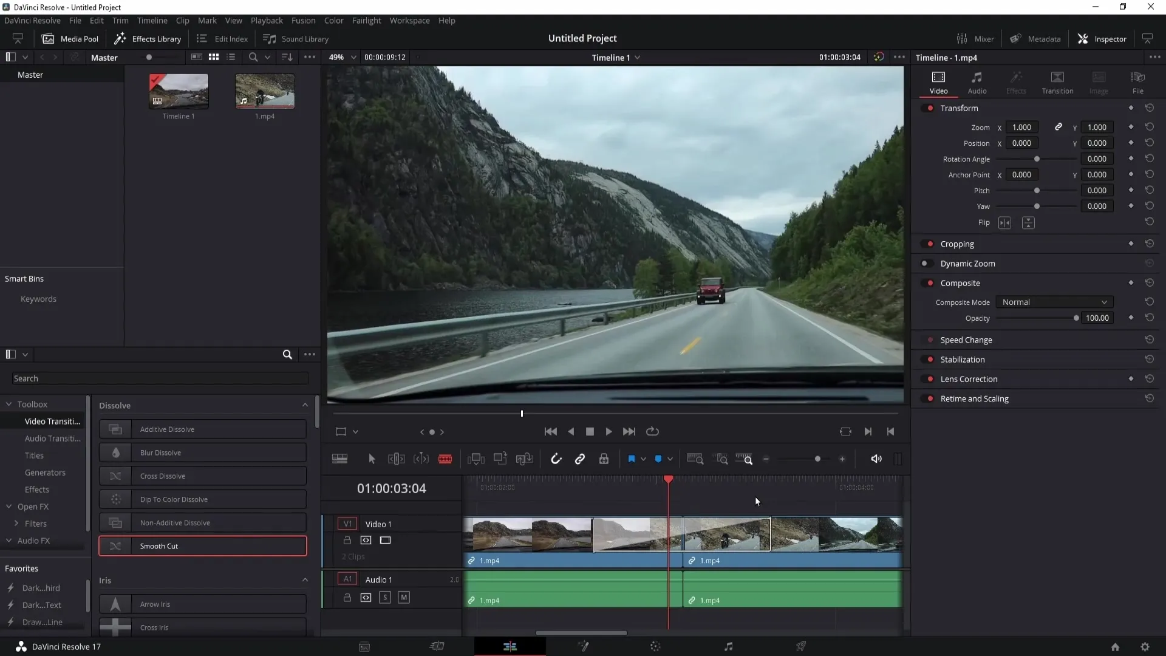The width and height of the screenshot is (1166, 656).
Task: Click the Loop playback icon
Action: point(653,431)
